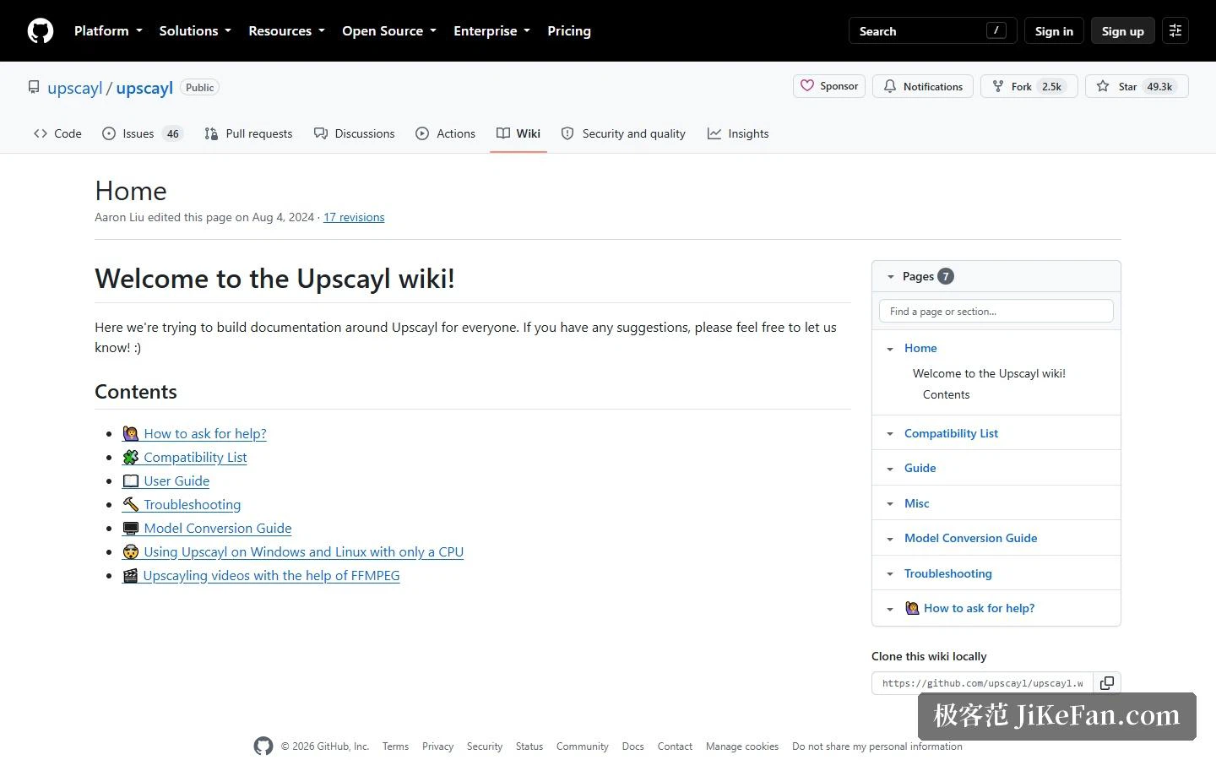Open the User Guide link
The width and height of the screenshot is (1216, 760).
(x=166, y=480)
